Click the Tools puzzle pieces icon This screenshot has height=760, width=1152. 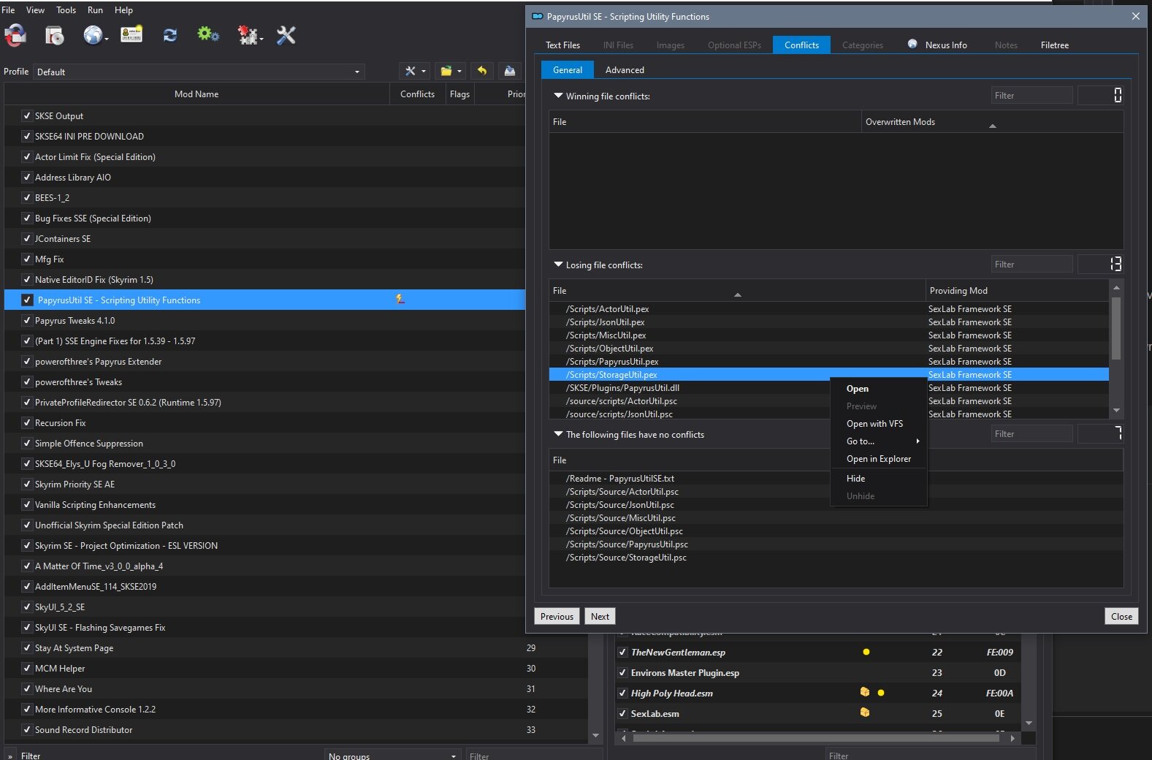click(x=248, y=34)
